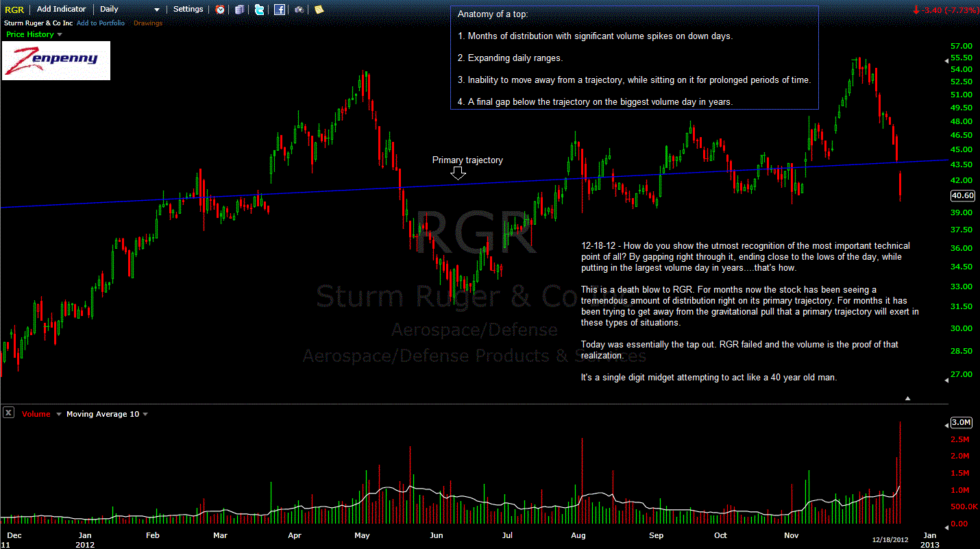Click the Feb label on the time axis
The height and width of the screenshot is (549, 980).
pos(153,535)
